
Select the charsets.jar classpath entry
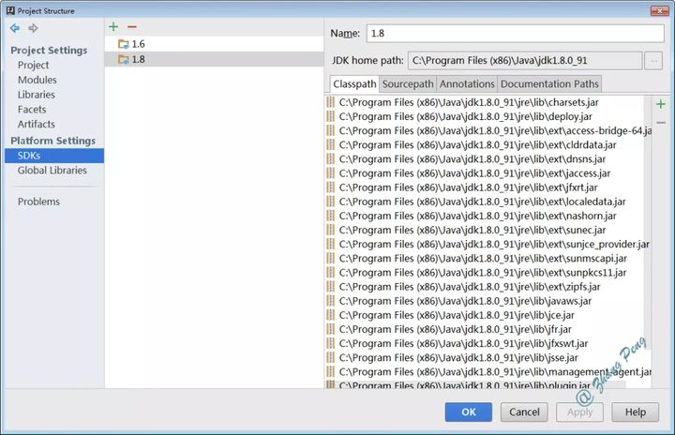pos(469,102)
